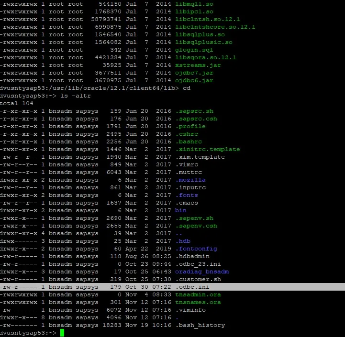This screenshot has width=345, height=337.
Task: Click the 'total 104' output line
Action: tap(17, 103)
